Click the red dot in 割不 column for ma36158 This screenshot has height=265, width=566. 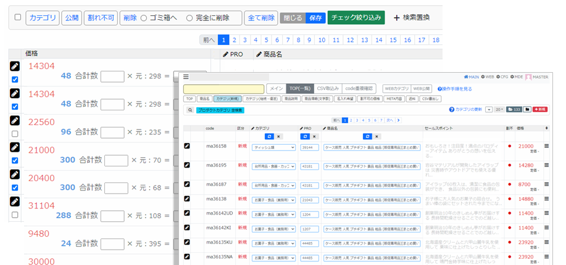point(509,147)
